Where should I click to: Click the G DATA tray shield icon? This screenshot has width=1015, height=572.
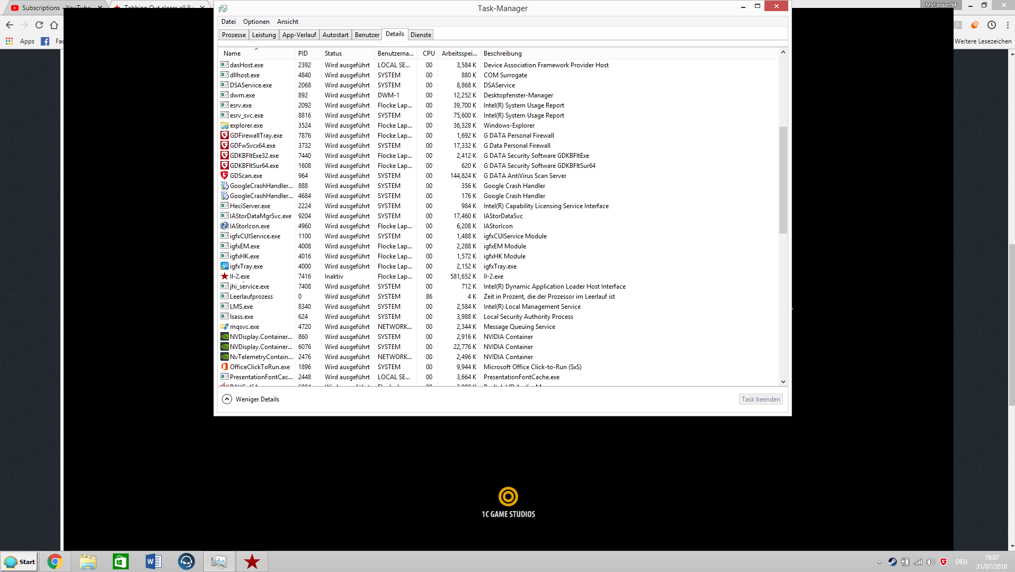[943, 562]
